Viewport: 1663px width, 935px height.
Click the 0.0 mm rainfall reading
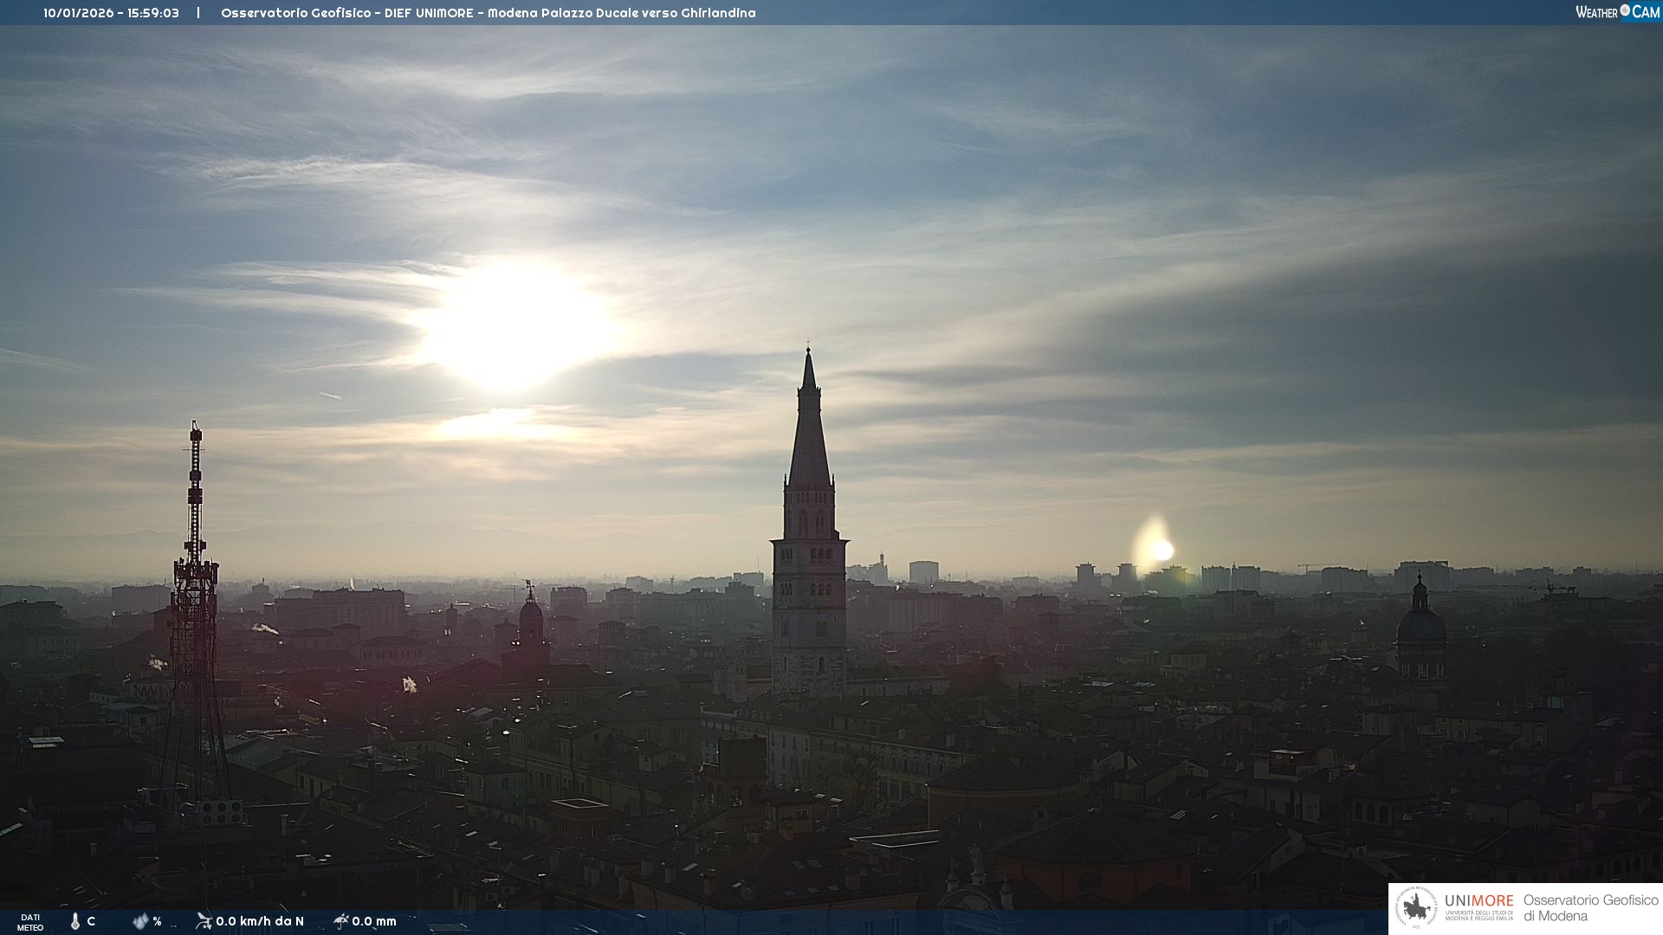pyautogui.click(x=374, y=921)
